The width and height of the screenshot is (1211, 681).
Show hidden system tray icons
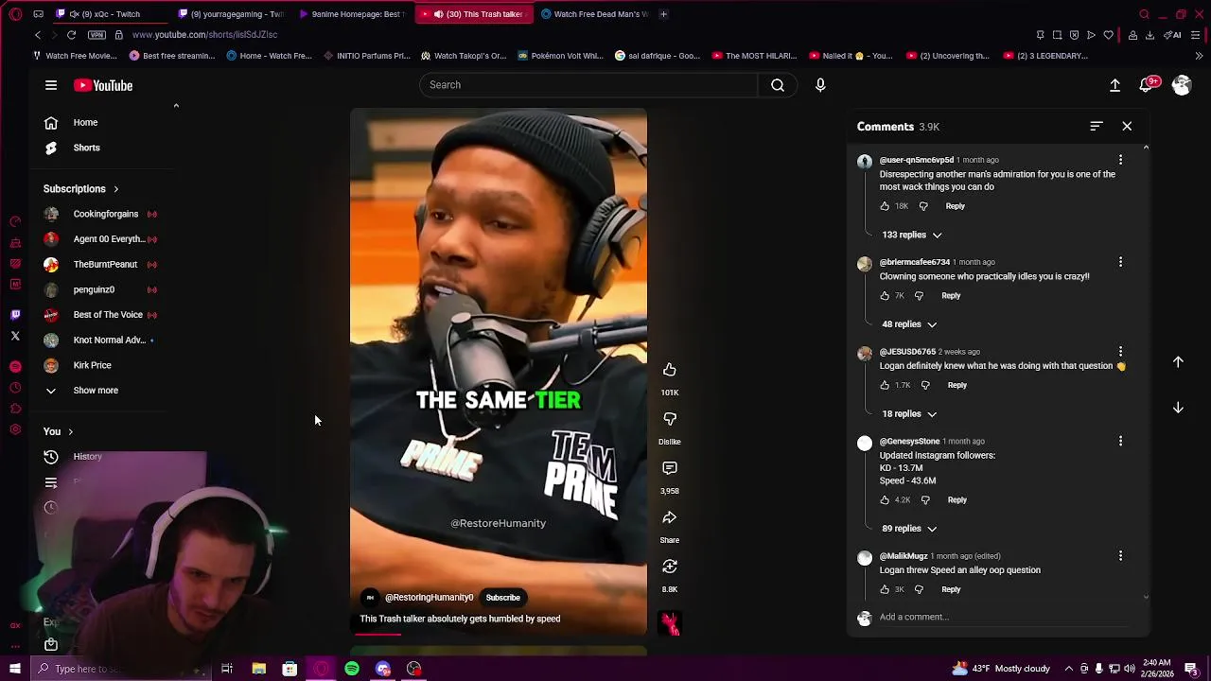click(1069, 669)
